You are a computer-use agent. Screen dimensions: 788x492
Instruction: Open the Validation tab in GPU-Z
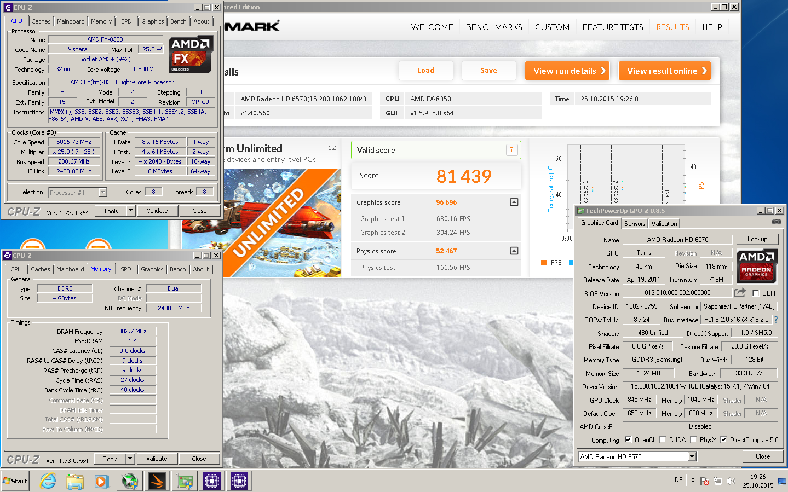[664, 224]
